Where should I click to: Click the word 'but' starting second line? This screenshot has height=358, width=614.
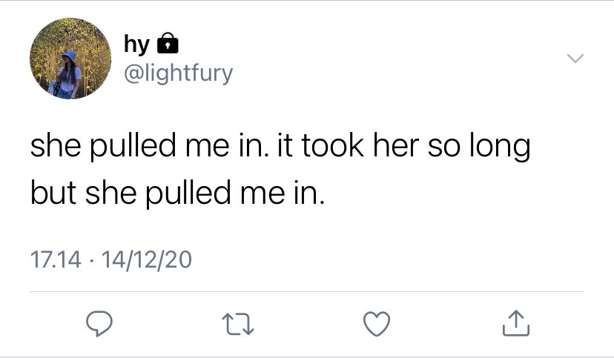pyautogui.click(x=53, y=192)
